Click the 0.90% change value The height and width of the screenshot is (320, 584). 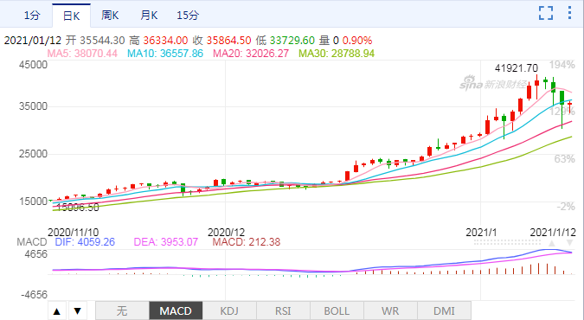pos(357,41)
